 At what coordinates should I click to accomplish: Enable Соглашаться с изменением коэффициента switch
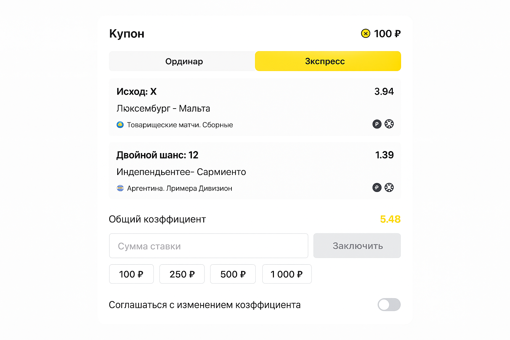389,304
